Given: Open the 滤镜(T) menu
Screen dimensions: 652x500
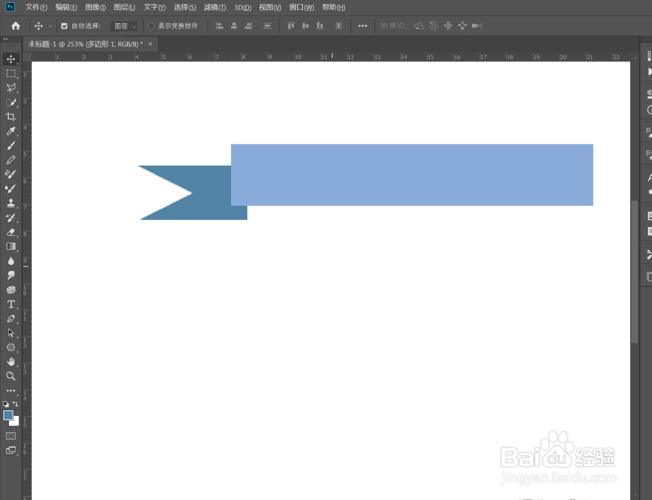Looking at the screenshot, I should tap(215, 7).
